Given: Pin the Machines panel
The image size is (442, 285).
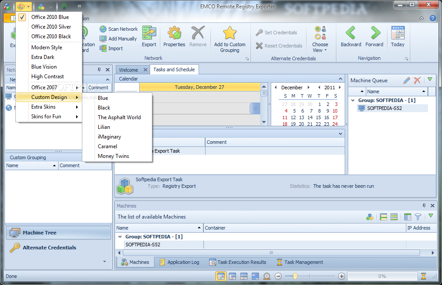Looking at the screenshot, I should [x=424, y=205].
